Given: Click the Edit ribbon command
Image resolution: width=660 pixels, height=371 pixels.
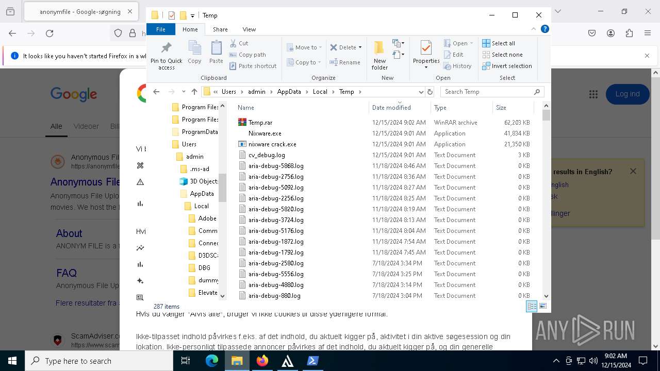Looking at the screenshot, I should tap(453, 55).
